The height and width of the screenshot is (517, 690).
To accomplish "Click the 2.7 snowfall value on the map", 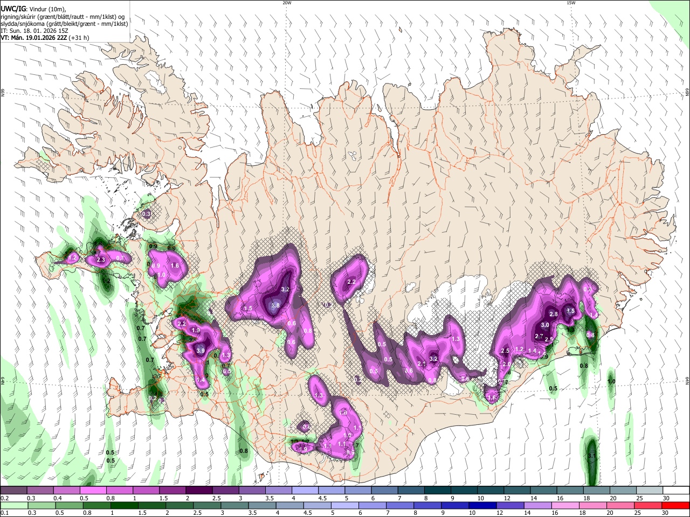I will click(x=539, y=337).
